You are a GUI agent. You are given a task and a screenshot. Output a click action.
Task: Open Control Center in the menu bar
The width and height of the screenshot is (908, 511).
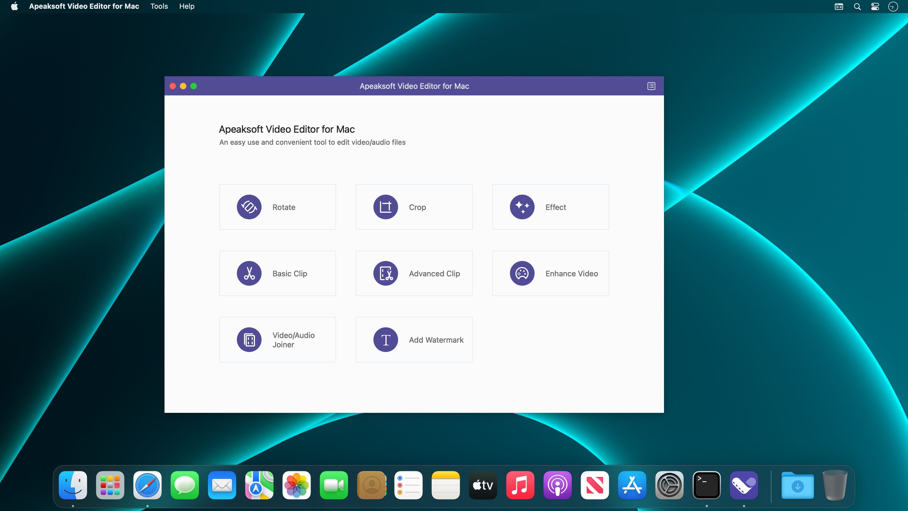(x=875, y=6)
